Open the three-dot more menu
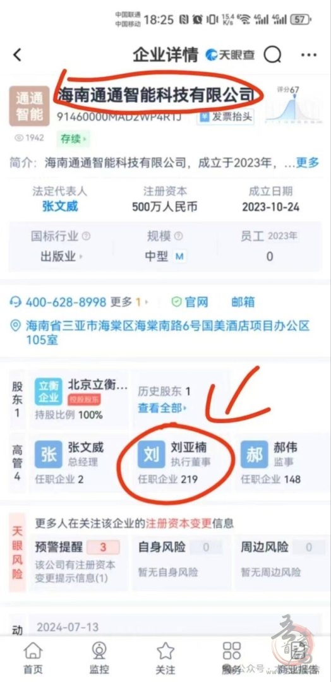The height and width of the screenshot is (682, 331). 309,55
